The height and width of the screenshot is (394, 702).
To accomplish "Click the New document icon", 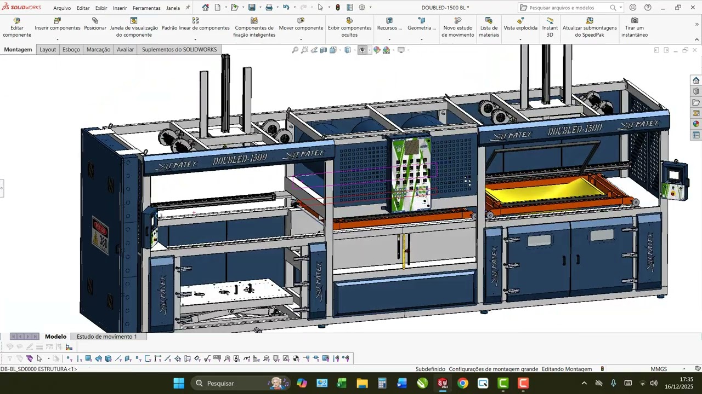I will pos(218,8).
